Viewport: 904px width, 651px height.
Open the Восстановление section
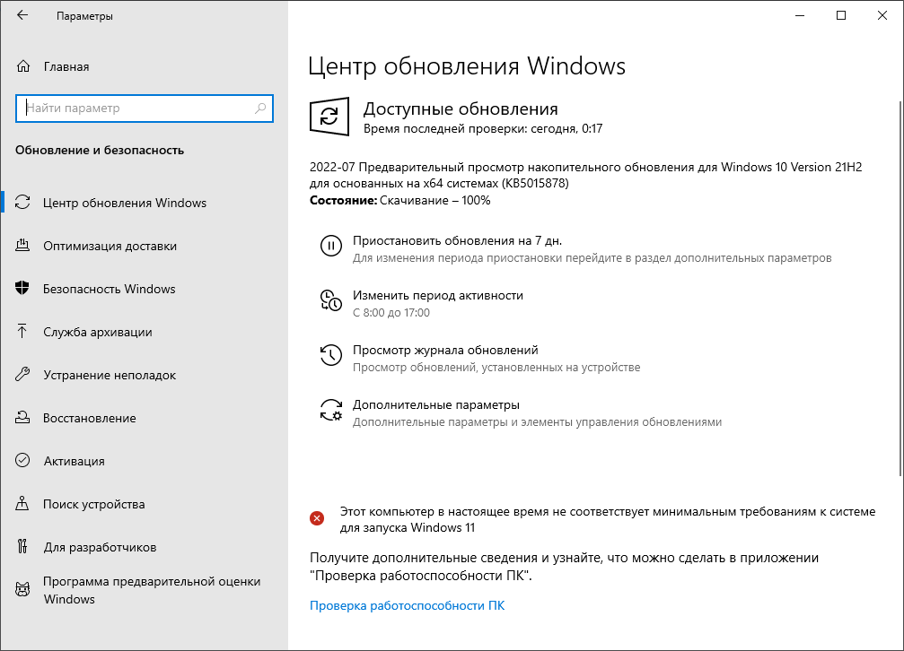point(89,418)
